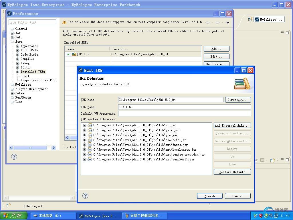
Task: Click Add External JARs... button
Action: 232,125
